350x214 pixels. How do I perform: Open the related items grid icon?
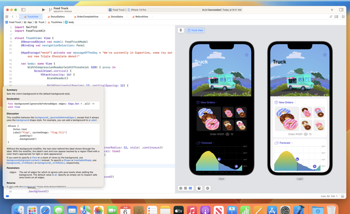point(7,16)
